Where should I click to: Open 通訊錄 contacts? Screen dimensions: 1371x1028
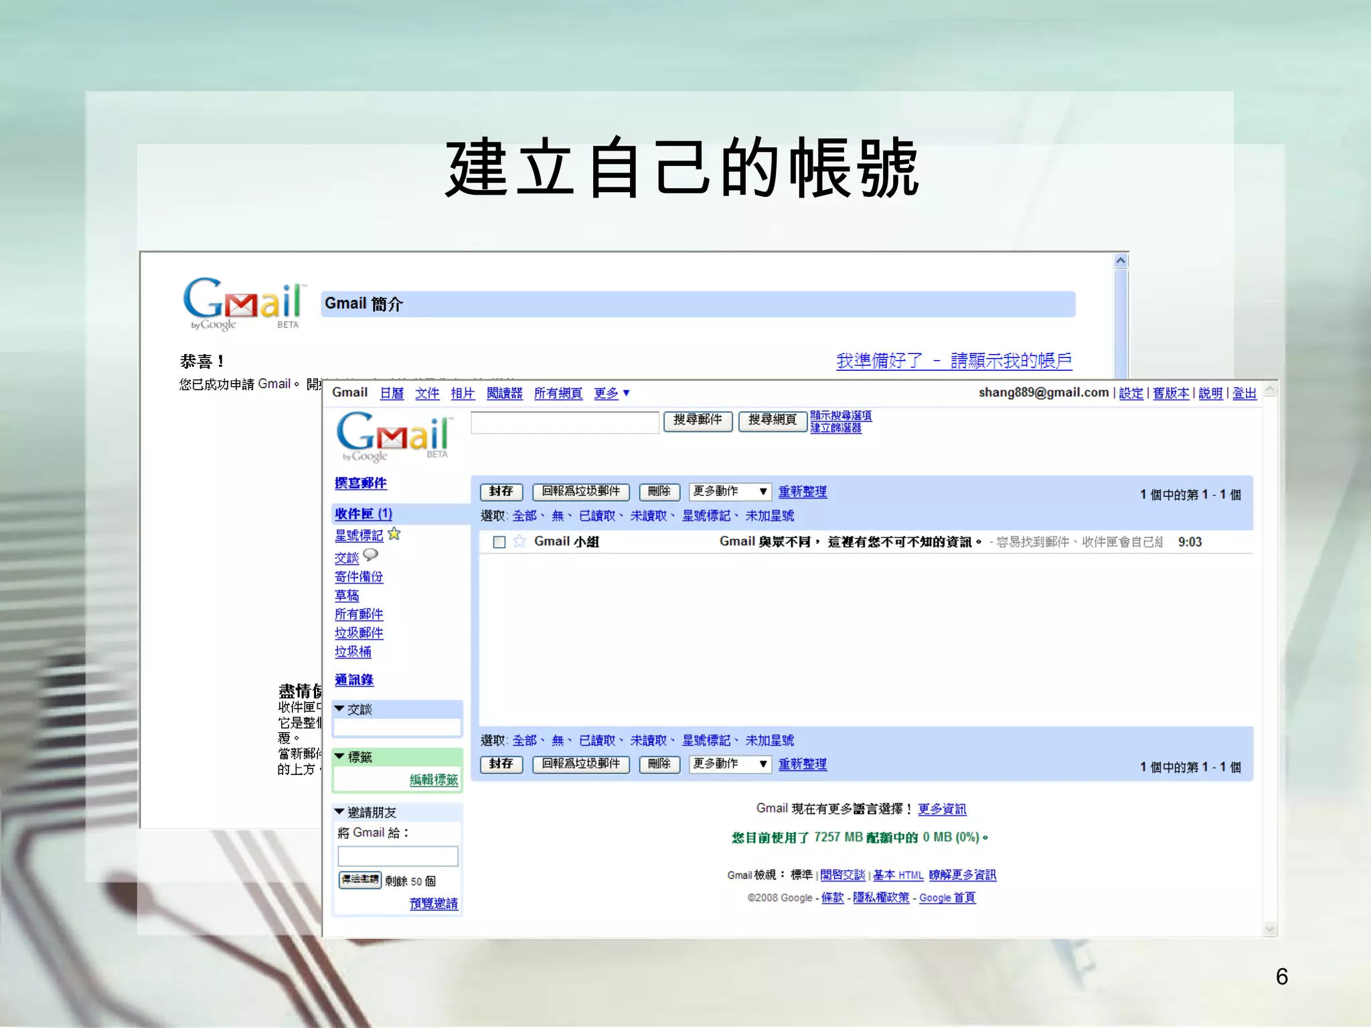(354, 679)
